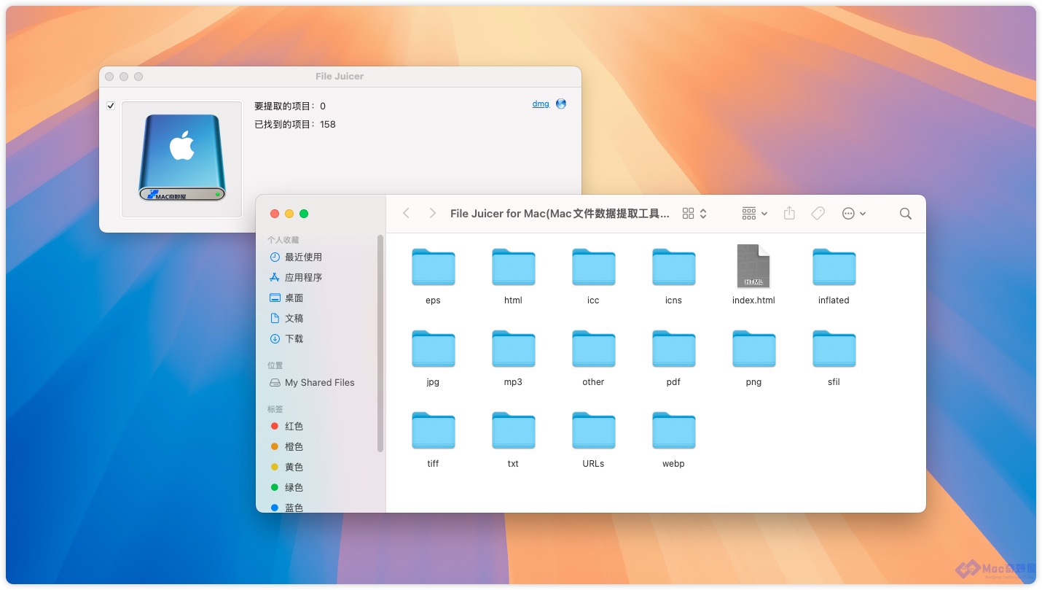
Task: Open the eps folder
Action: 433,267
